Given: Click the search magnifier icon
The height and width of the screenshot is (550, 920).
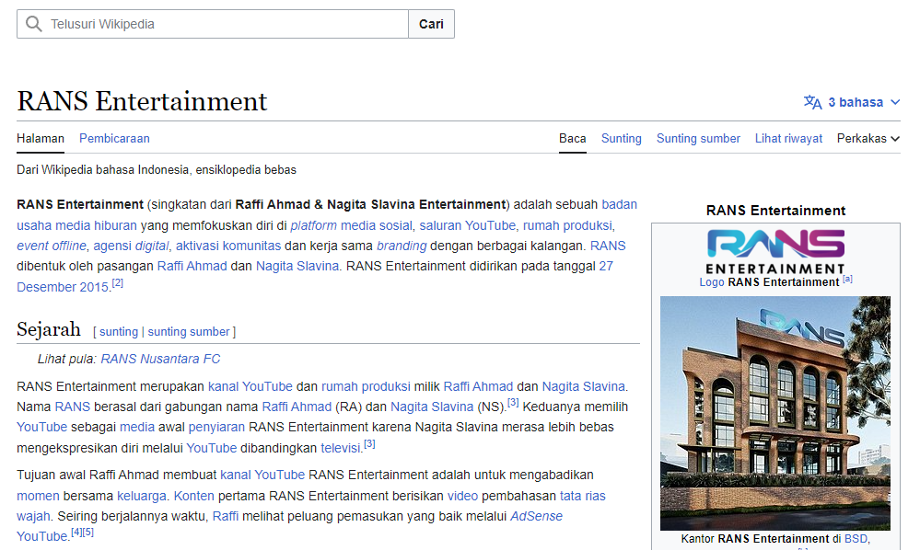Looking at the screenshot, I should [34, 24].
